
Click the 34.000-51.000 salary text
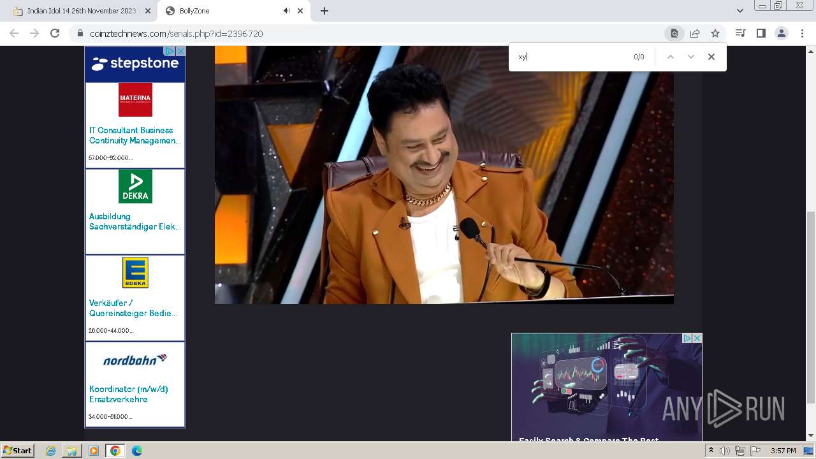tap(110, 416)
